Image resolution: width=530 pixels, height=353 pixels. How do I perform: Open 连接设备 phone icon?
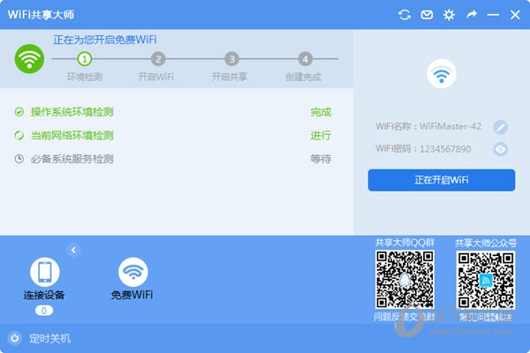pyautogui.click(x=45, y=272)
